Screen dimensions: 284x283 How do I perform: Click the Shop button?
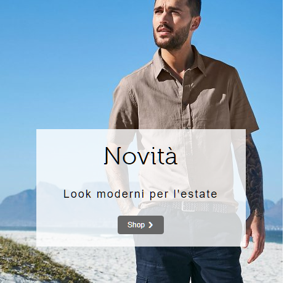140,225
